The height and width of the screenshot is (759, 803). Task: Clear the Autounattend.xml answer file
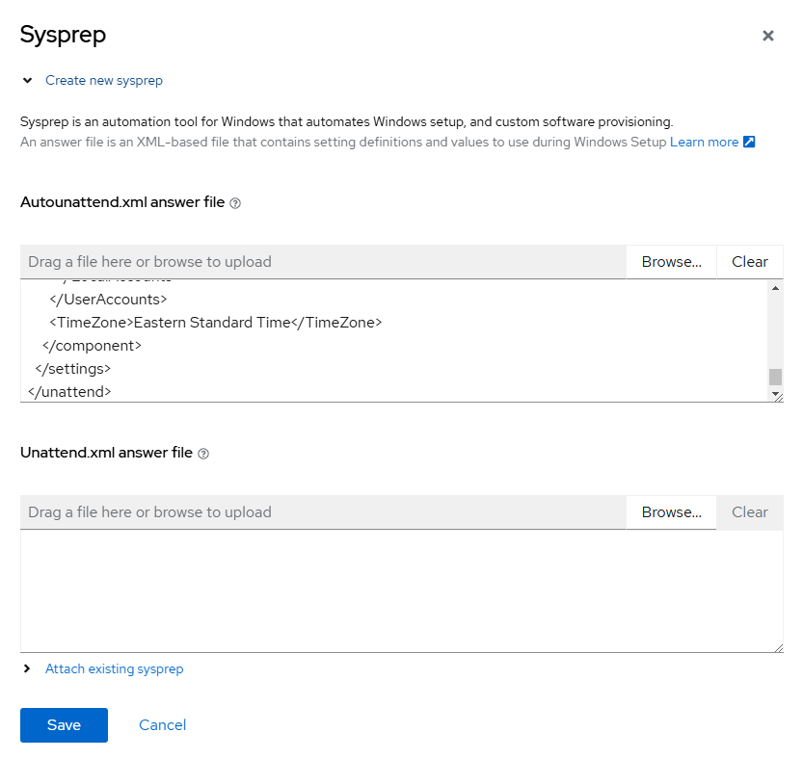(x=750, y=262)
